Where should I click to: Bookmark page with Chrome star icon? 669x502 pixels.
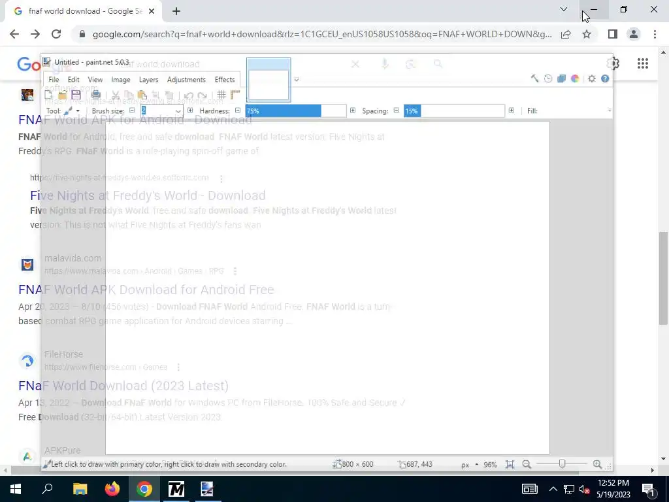click(x=587, y=34)
